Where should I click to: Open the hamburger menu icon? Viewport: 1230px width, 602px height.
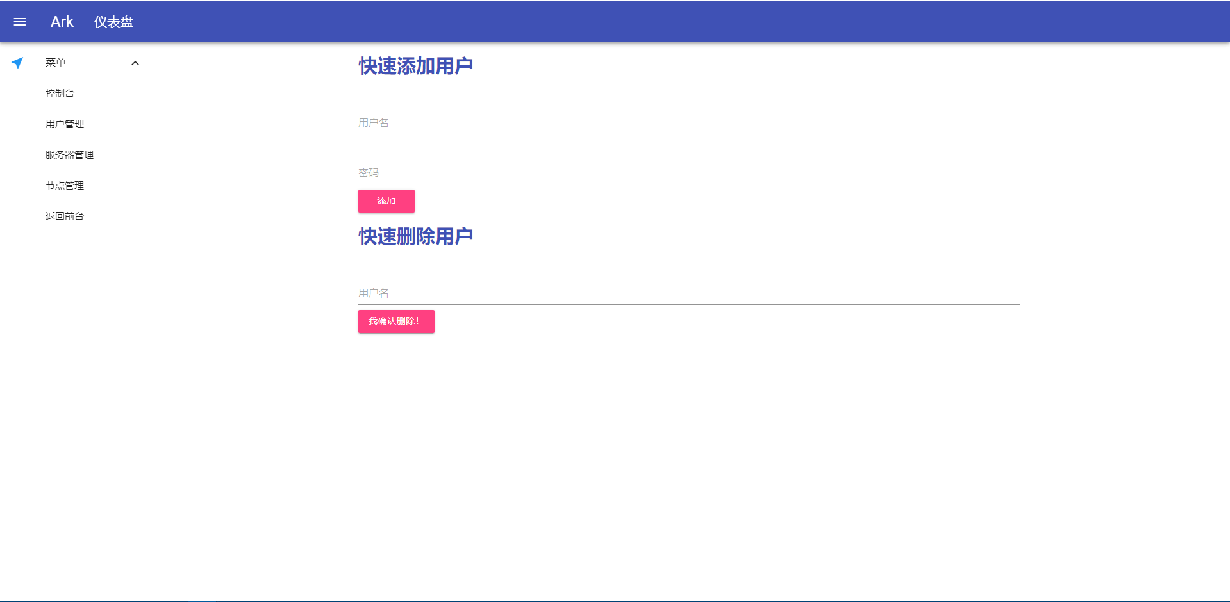(x=20, y=22)
